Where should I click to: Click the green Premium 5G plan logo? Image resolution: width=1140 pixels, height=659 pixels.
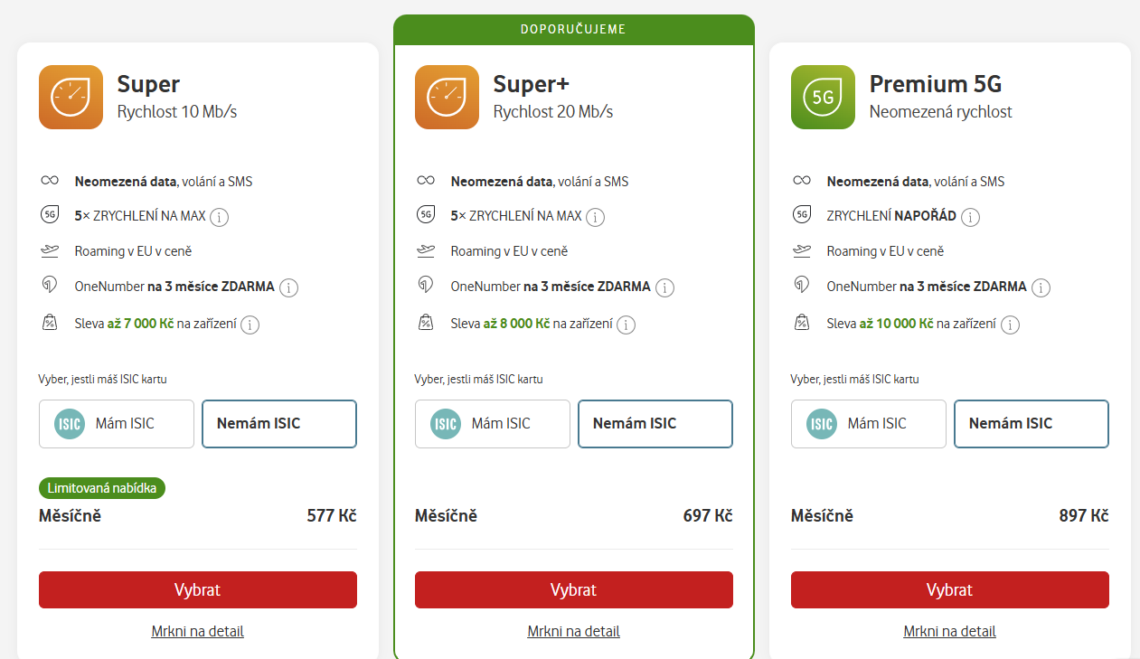823,97
